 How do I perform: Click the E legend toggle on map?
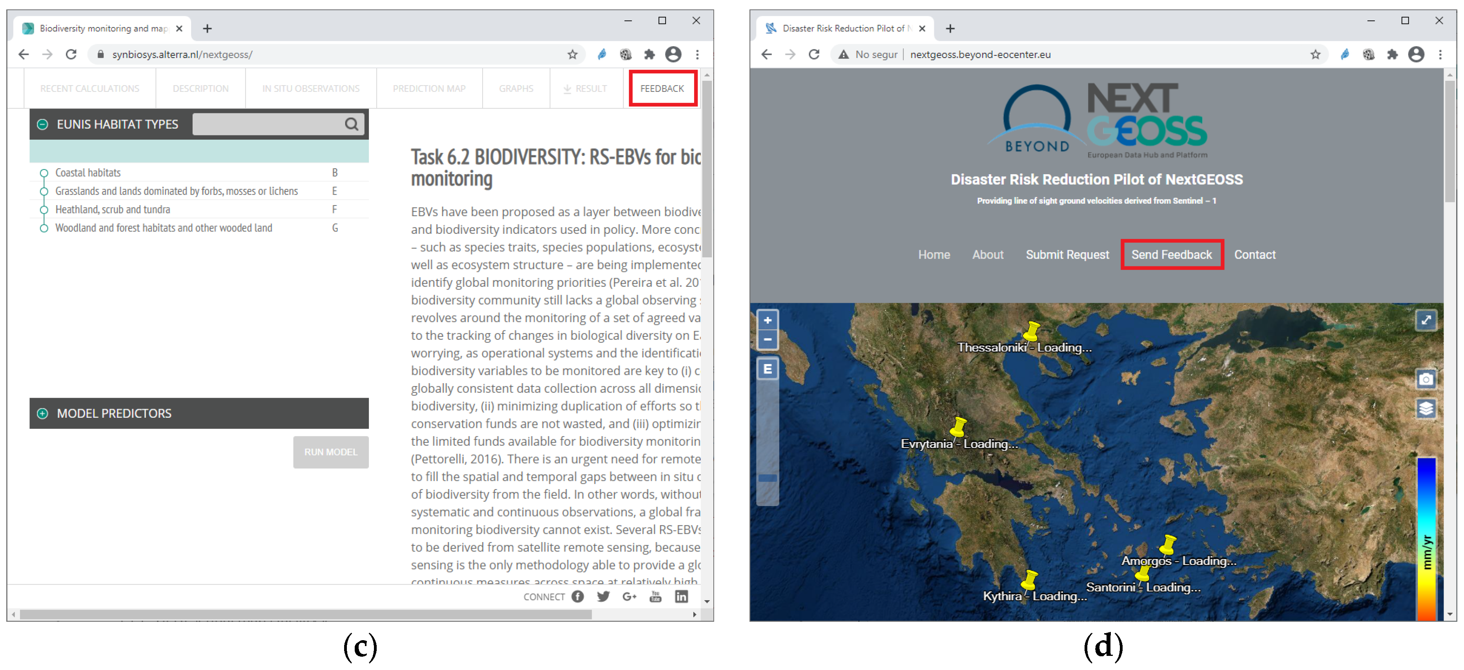[x=767, y=369]
